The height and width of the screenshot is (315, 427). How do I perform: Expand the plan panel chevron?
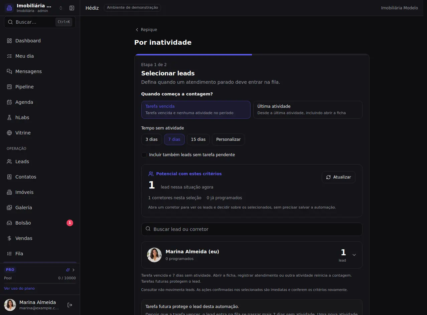(74, 270)
